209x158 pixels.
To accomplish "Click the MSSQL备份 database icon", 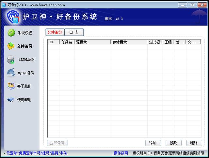I will [11, 60].
